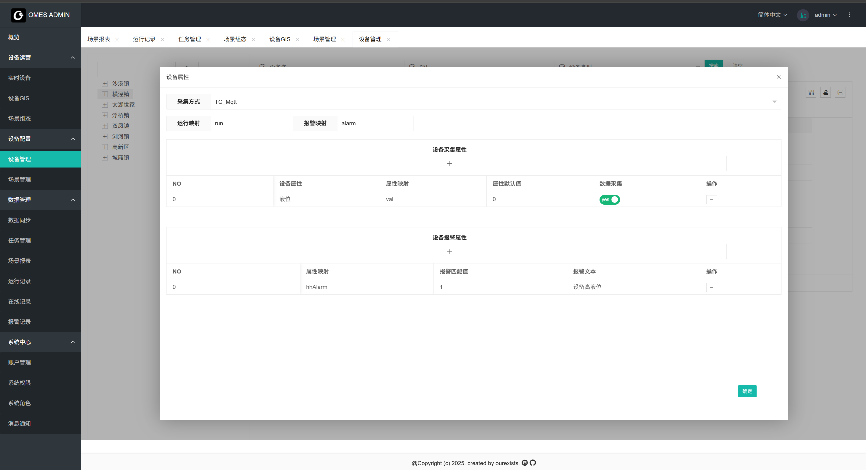Toggle the 数据采集 yes switch off
Viewport: 866px width, 470px height.
(x=609, y=199)
